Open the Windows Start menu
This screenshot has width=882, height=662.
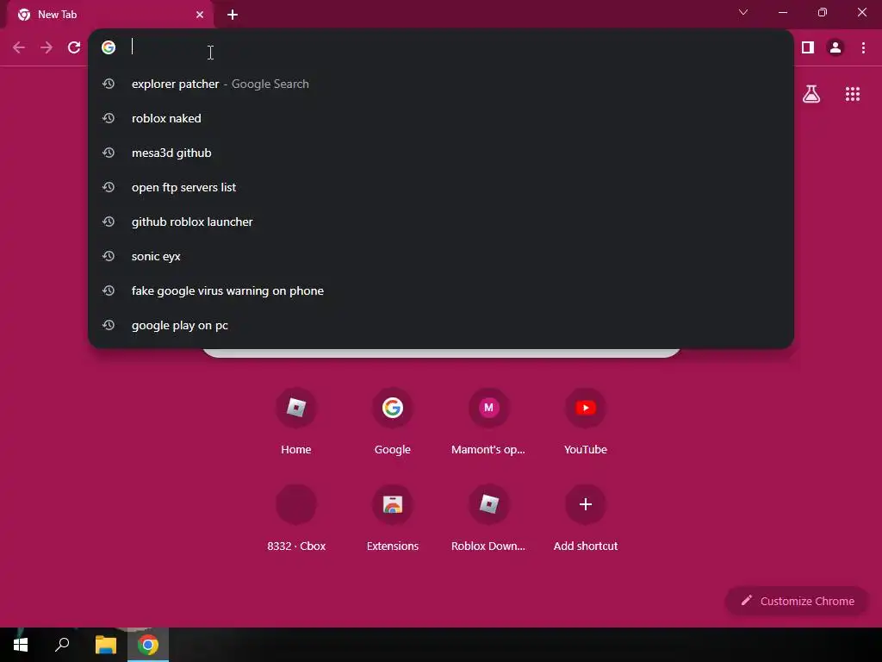[x=21, y=645]
